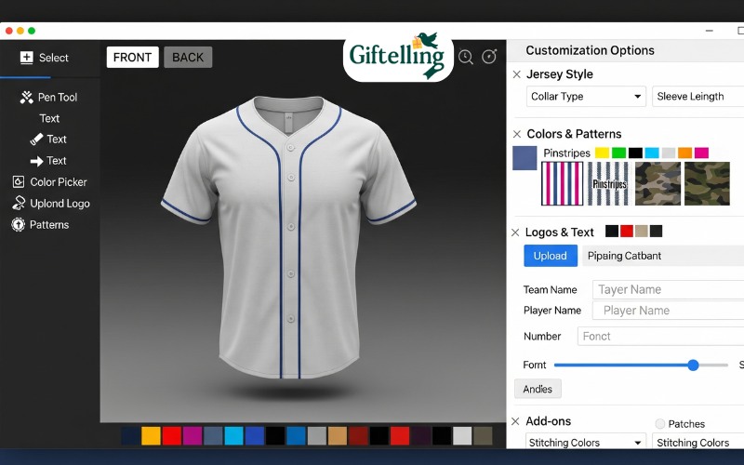Viewport: 744px width, 465px height.
Task: Pick the dark navy first bottom swatch
Action: [130, 435]
